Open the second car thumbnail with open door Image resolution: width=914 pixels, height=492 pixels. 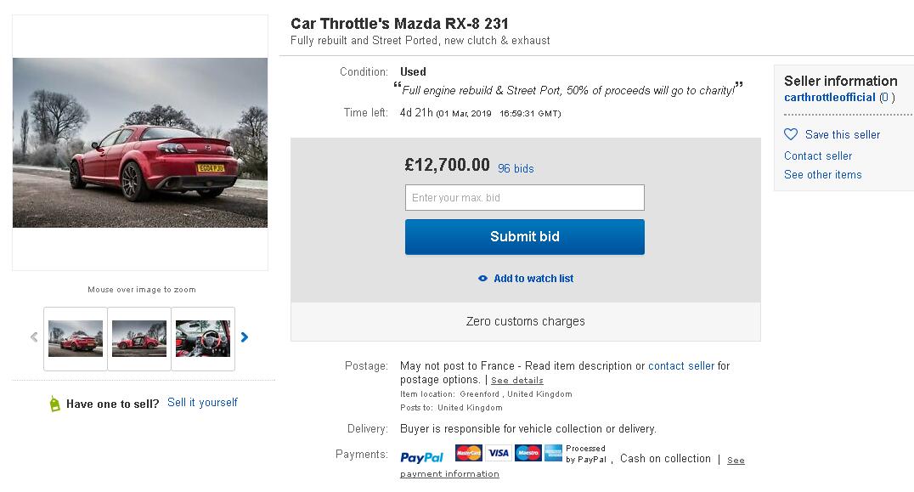pyautogui.click(x=139, y=338)
